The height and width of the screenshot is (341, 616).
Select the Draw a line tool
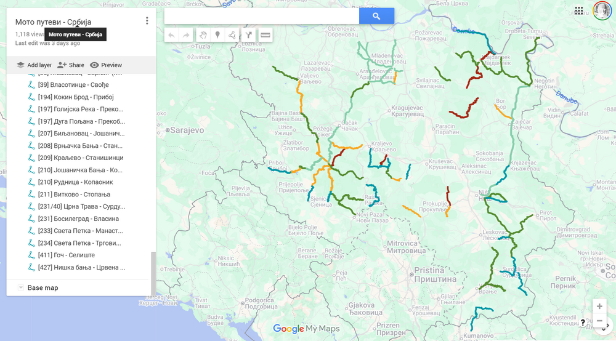coord(232,35)
